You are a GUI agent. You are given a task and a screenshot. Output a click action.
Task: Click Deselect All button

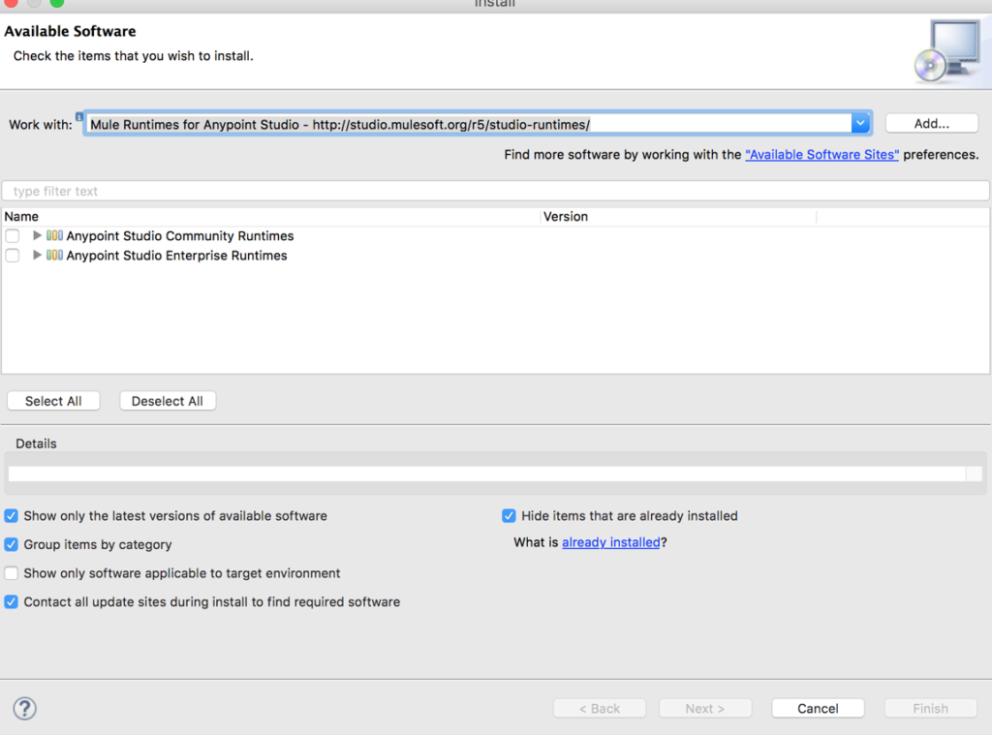[x=168, y=401]
